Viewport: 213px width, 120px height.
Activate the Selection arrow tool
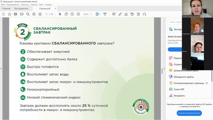pyautogui.click(x=60, y=14)
